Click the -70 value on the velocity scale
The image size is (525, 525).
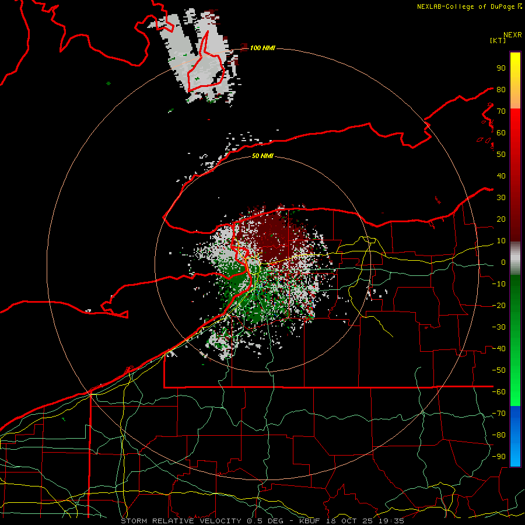pos(499,414)
